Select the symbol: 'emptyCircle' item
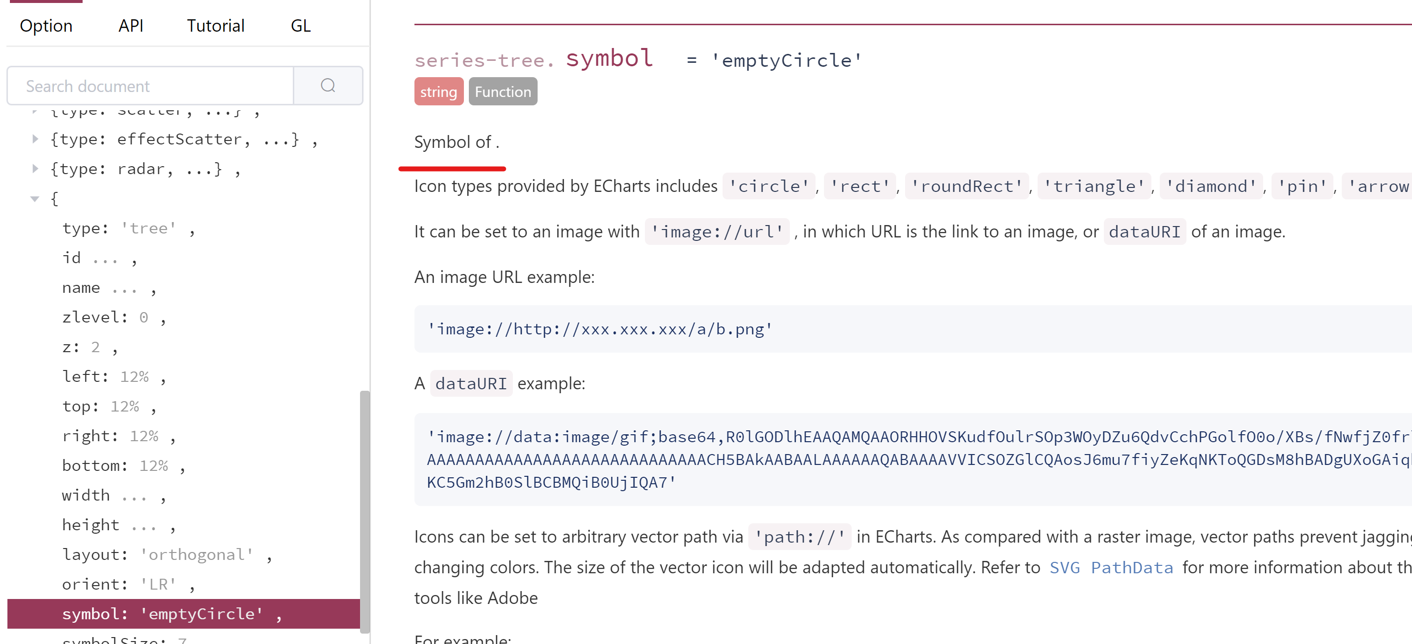Viewport: 1412px width, 644px height. (163, 613)
